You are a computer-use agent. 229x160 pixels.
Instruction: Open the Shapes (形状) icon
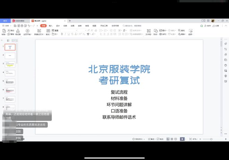coord(156,31)
